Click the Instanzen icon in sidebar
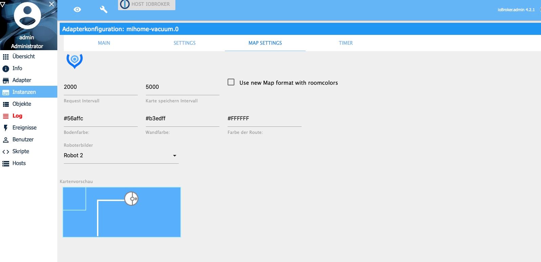This screenshot has width=541, height=262. pyautogui.click(x=6, y=92)
